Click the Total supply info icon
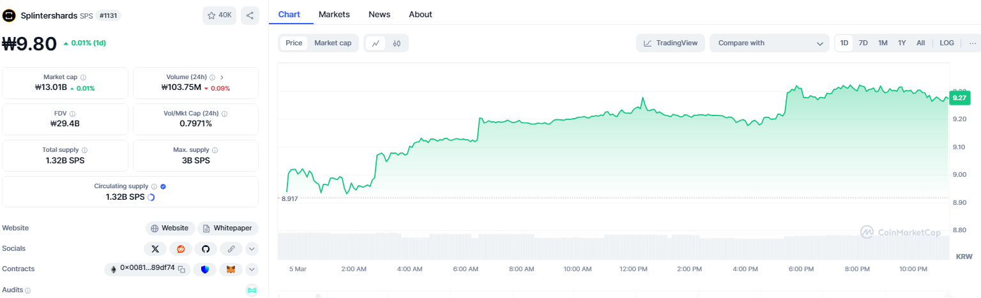The image size is (981, 298). [85, 150]
